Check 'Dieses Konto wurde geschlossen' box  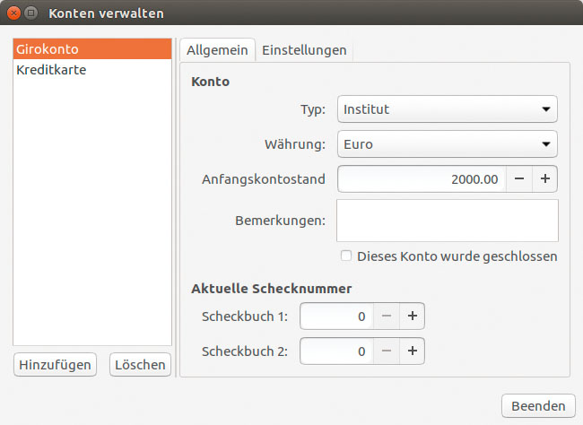(346, 256)
